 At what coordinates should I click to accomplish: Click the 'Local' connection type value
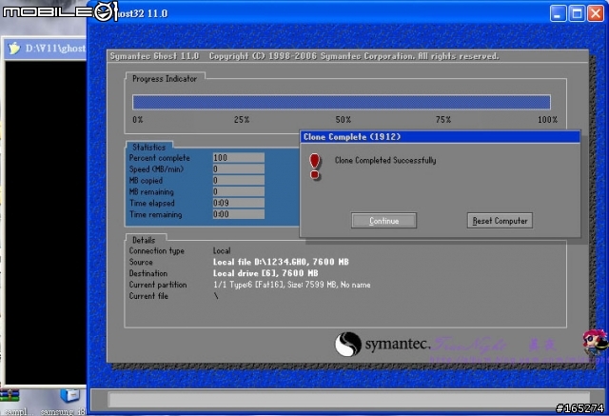222,250
